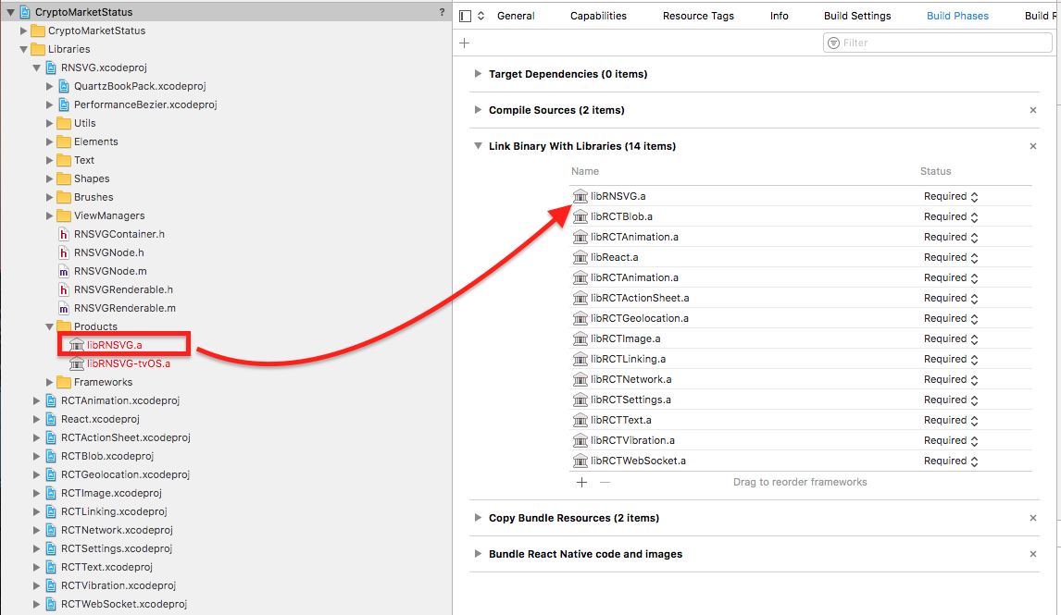The height and width of the screenshot is (615, 1061).
Task: Click the RNSVGContainer.h header file icon
Action: (x=64, y=234)
